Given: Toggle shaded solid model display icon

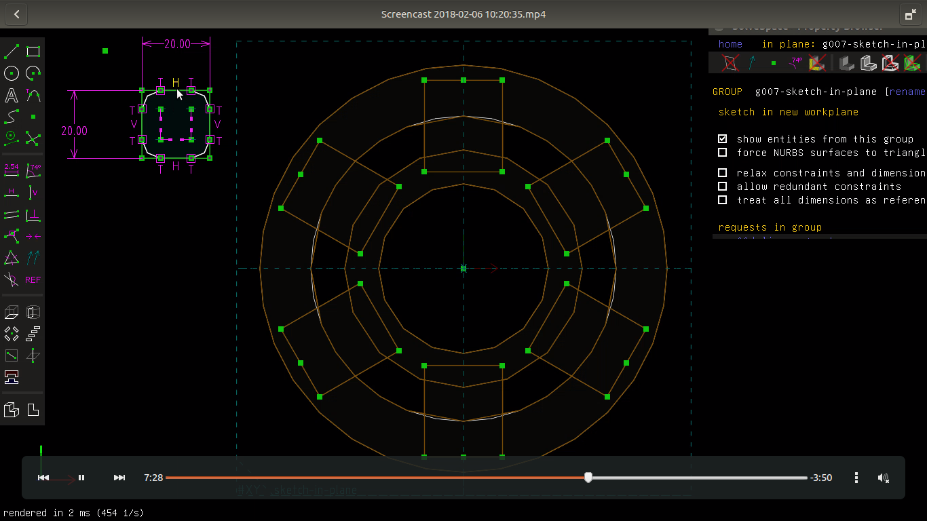Looking at the screenshot, I should (x=846, y=63).
